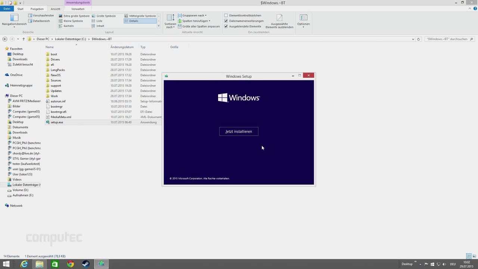Select Inhalt layout
Image resolution: width=478 pixels, height=269 pixels.
pyautogui.click(x=97, y=26)
